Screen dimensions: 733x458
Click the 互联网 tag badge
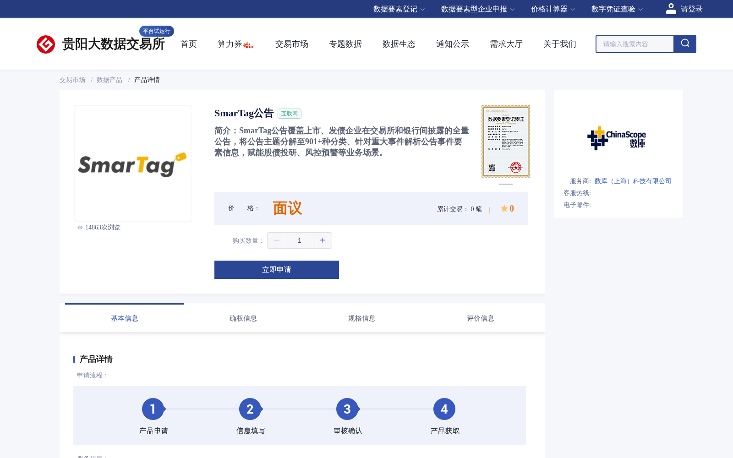[x=290, y=114]
